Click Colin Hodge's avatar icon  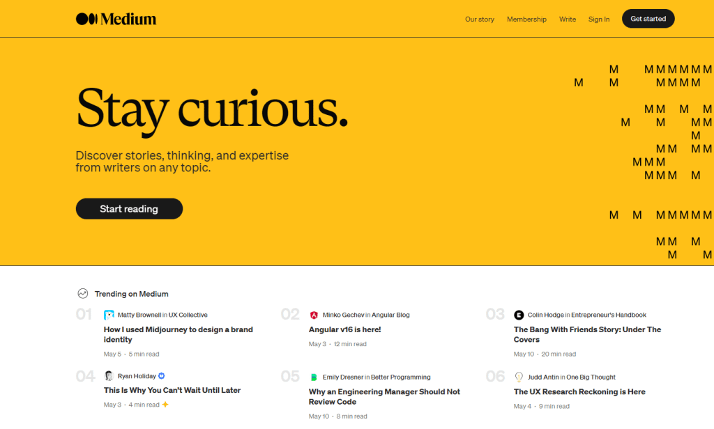(x=518, y=314)
